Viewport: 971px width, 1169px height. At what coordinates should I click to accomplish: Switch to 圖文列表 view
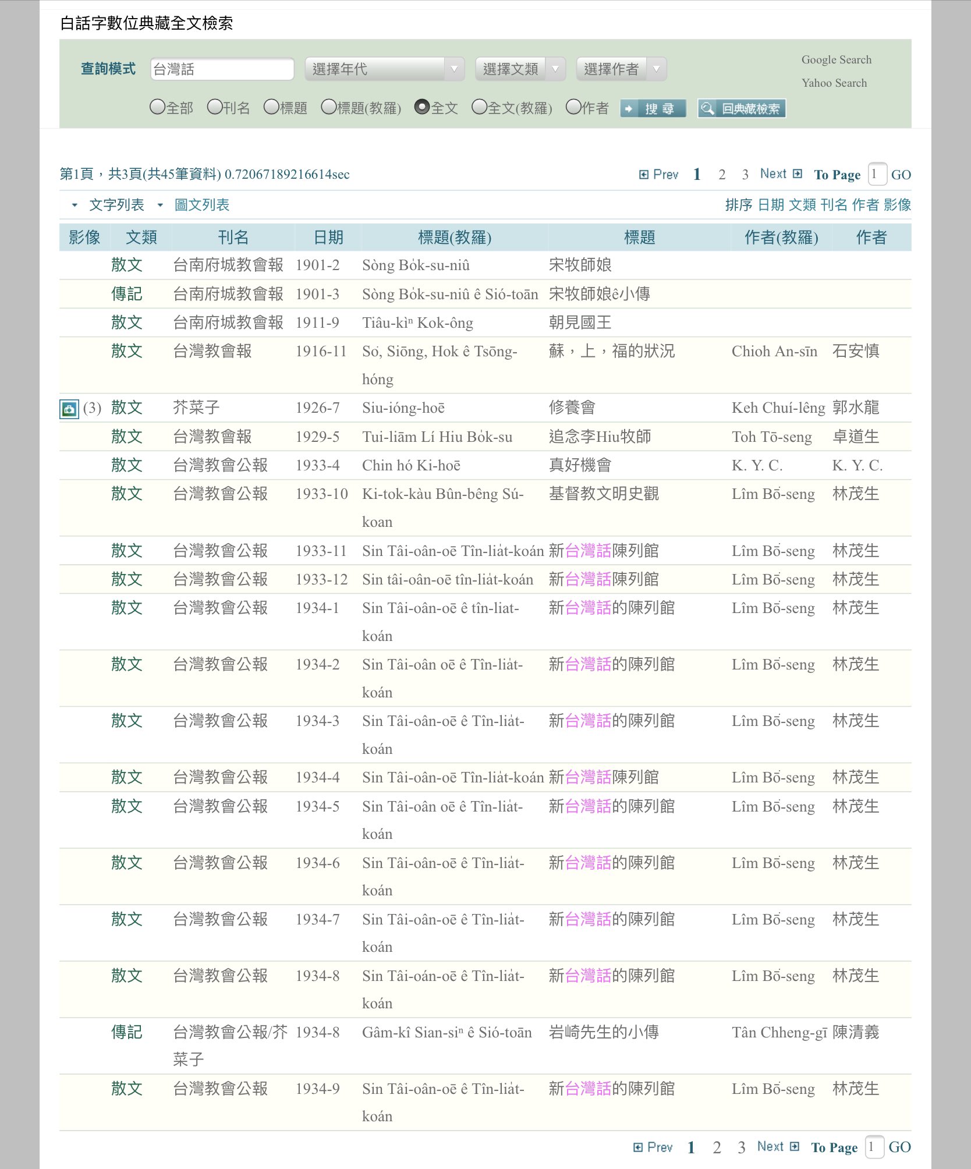pyautogui.click(x=202, y=205)
